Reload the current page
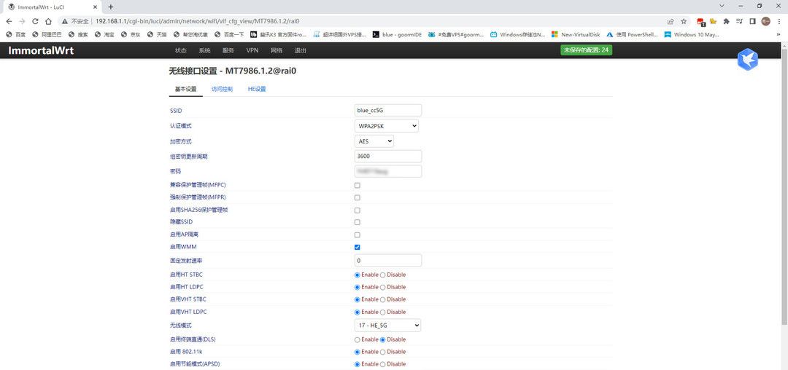Screen dimensions: 788x370 coord(35,22)
